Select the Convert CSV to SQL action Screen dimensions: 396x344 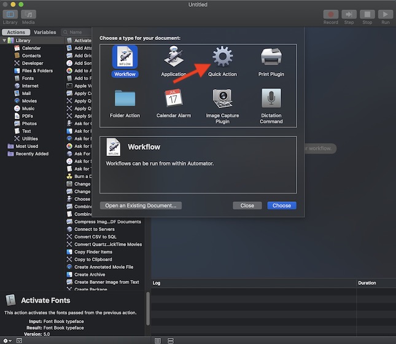point(95,237)
